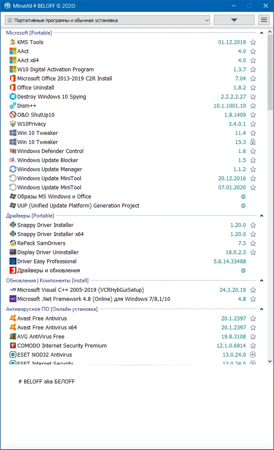Star Windows Defender Control entry
Image resolution: width=274 pixels, height=450 pixels.
point(253,151)
